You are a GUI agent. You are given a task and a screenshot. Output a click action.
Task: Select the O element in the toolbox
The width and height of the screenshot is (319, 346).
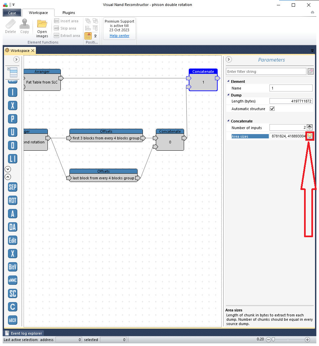(13, 145)
